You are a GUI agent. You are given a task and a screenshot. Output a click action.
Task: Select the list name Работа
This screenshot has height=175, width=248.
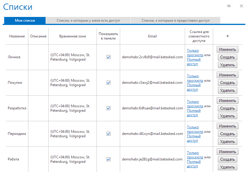click(x=13, y=159)
